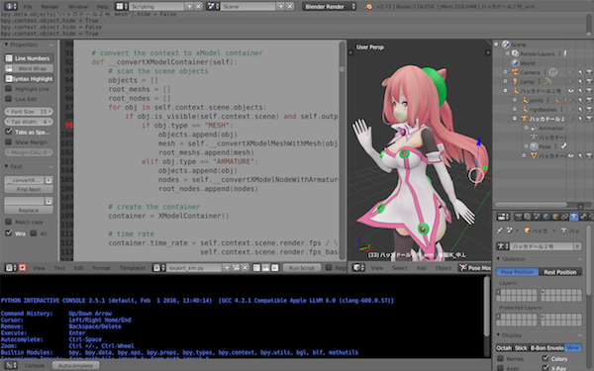
Task: Toggle renderability camera icon of Lamp row
Action: [589, 81]
